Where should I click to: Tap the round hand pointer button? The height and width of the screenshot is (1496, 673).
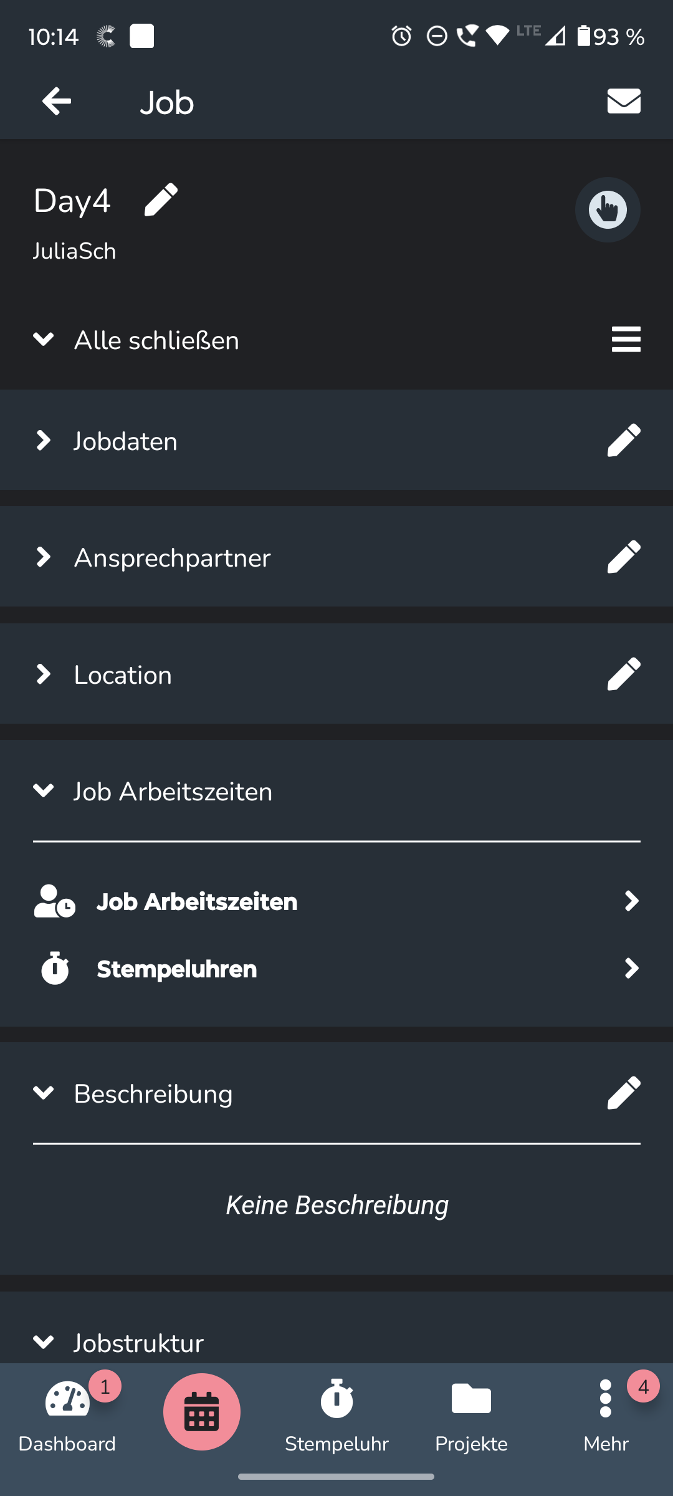608,209
